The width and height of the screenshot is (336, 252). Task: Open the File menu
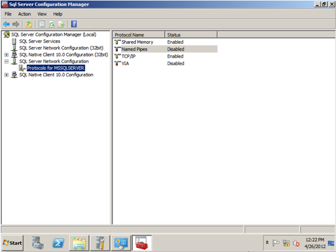click(x=8, y=14)
